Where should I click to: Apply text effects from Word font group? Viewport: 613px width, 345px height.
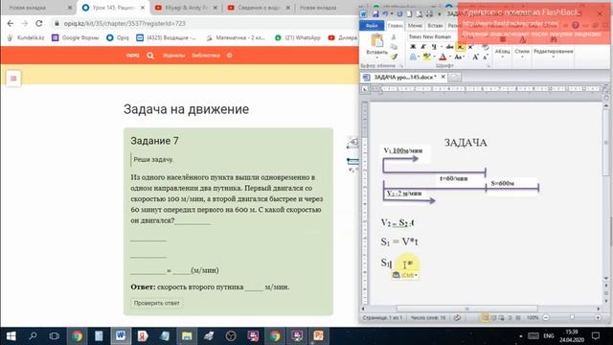coord(413,57)
